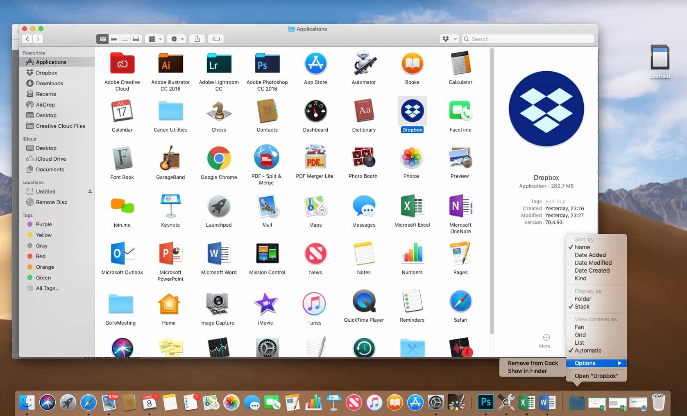The image size is (687, 416).
Task: Click the Edit Tags toolbar button
Action: (x=216, y=39)
